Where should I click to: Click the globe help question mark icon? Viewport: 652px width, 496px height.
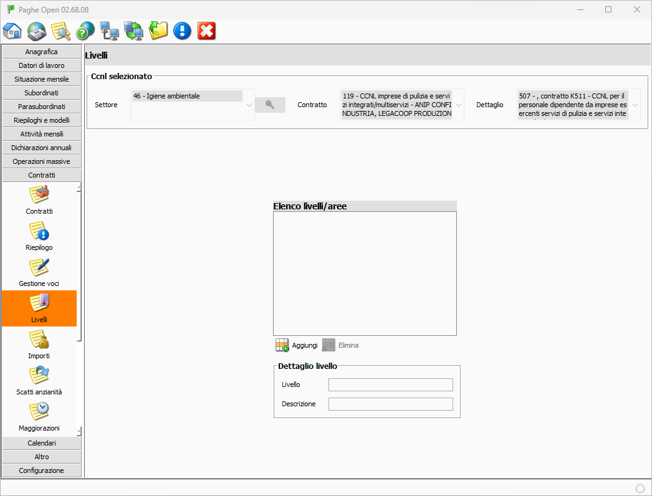[85, 31]
